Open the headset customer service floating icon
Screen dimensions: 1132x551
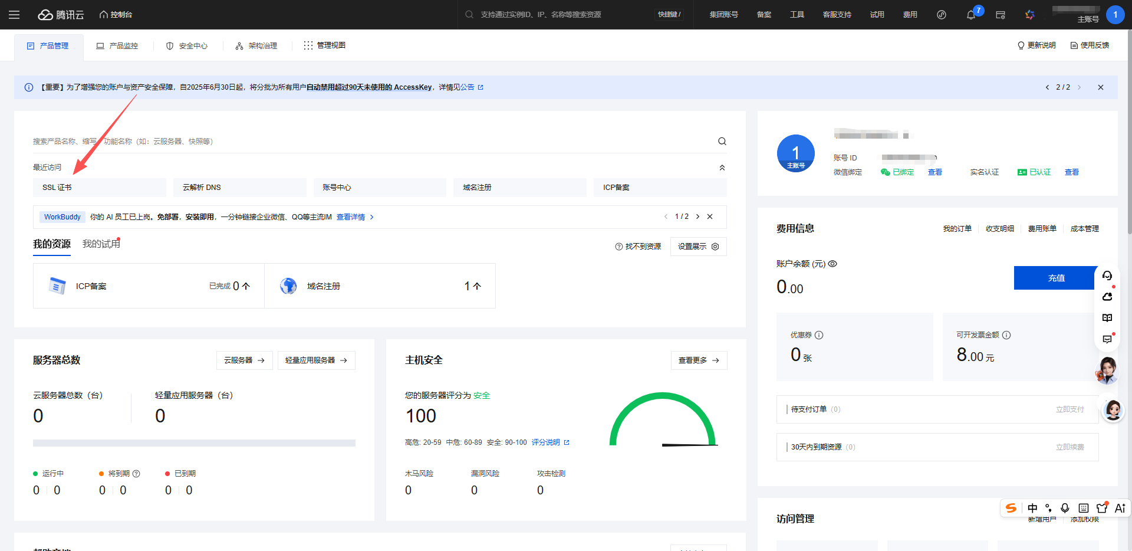[1107, 275]
